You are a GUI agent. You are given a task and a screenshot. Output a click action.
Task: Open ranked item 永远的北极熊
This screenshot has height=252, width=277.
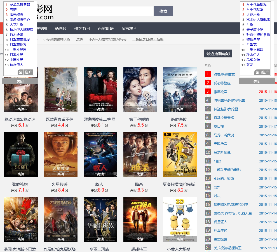224,178
